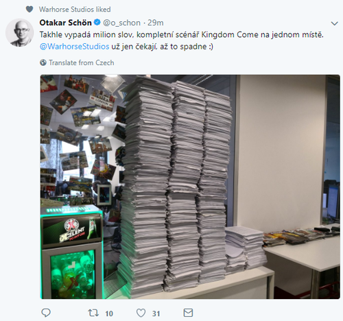
Task: Click the tweet text about Kingdom Come
Action: [x=182, y=40]
